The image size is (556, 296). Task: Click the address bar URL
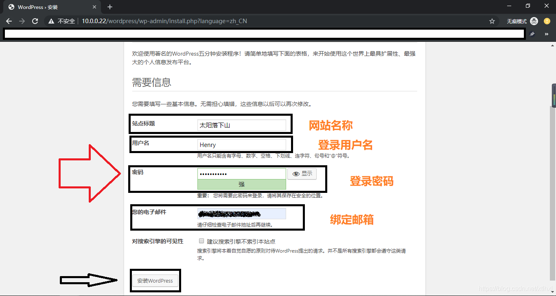164,21
